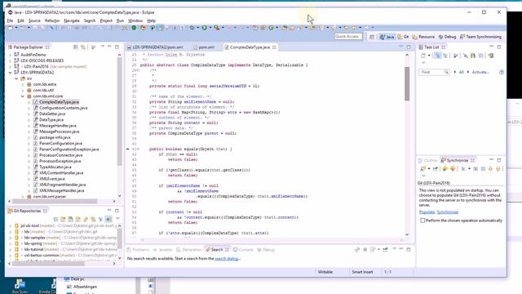
Task: Click Writable in the status bar
Action: click(325, 272)
